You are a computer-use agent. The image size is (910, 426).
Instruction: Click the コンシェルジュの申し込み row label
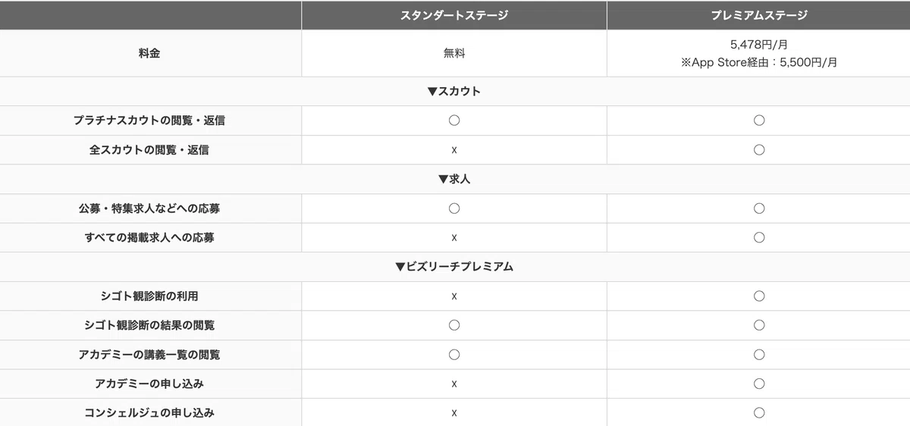pyautogui.click(x=149, y=413)
